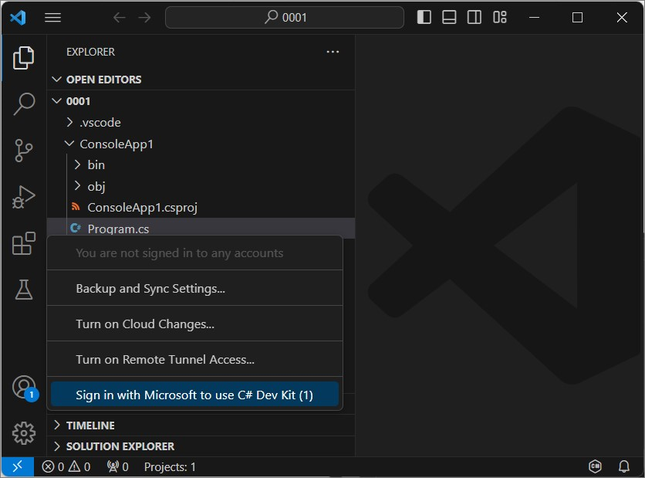Screen dimensions: 645x478
Task: Open the Testing flask view
Action: click(23, 290)
